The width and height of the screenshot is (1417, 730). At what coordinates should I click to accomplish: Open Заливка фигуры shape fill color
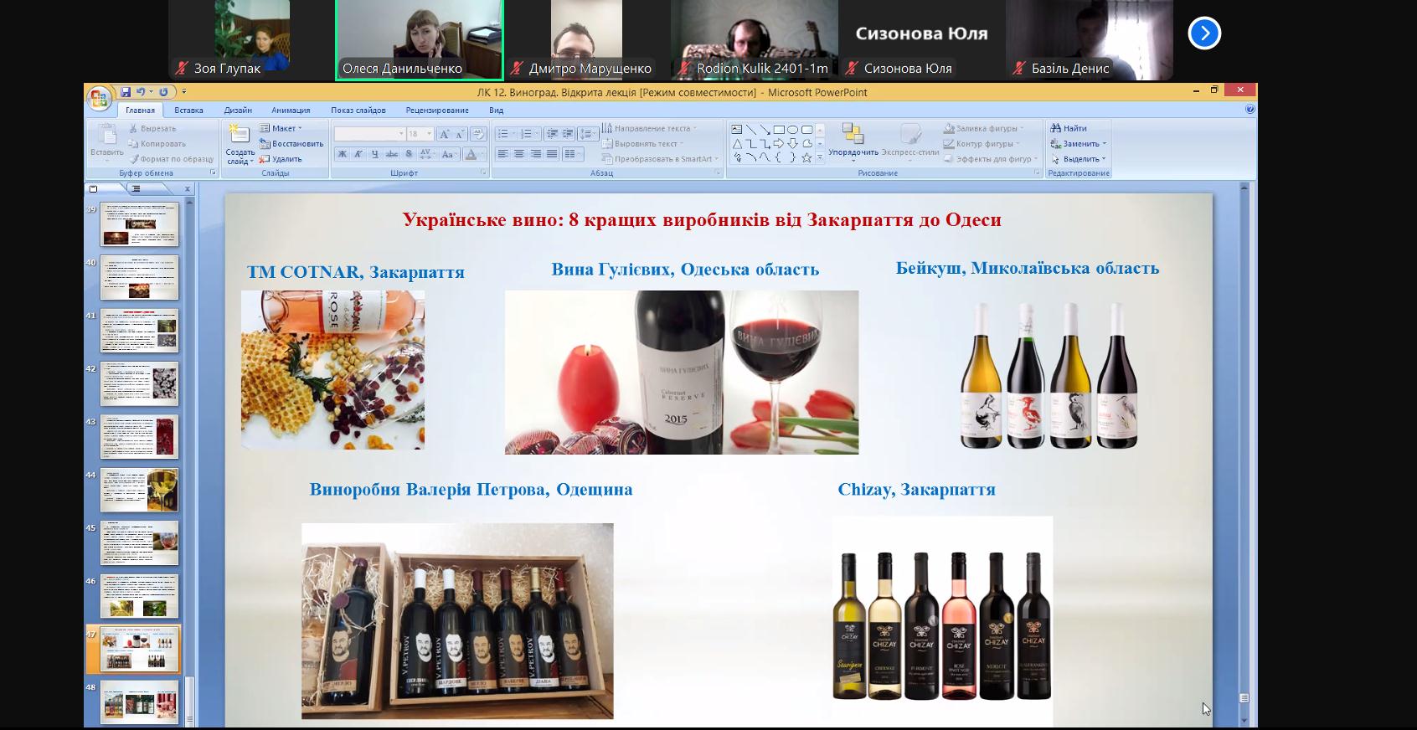[983, 128]
